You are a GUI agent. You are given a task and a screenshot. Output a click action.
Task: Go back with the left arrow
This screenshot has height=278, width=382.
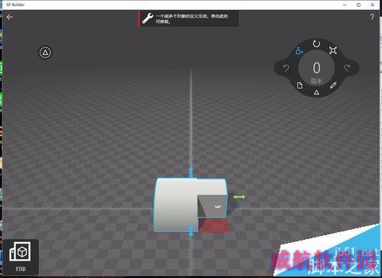[10, 17]
